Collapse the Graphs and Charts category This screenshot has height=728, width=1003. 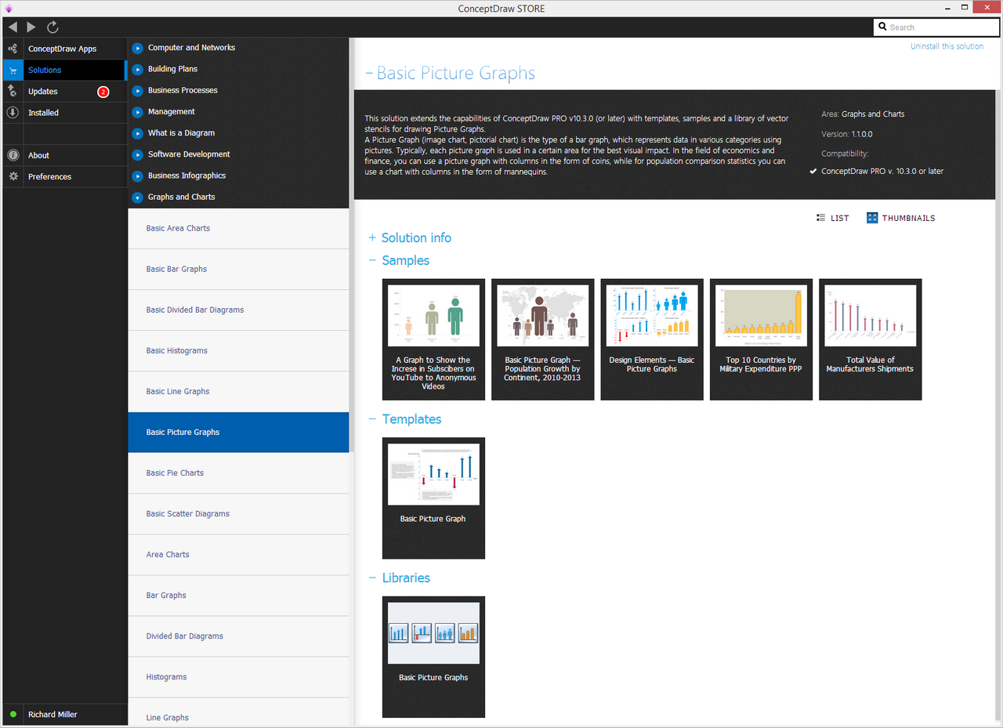coord(137,197)
